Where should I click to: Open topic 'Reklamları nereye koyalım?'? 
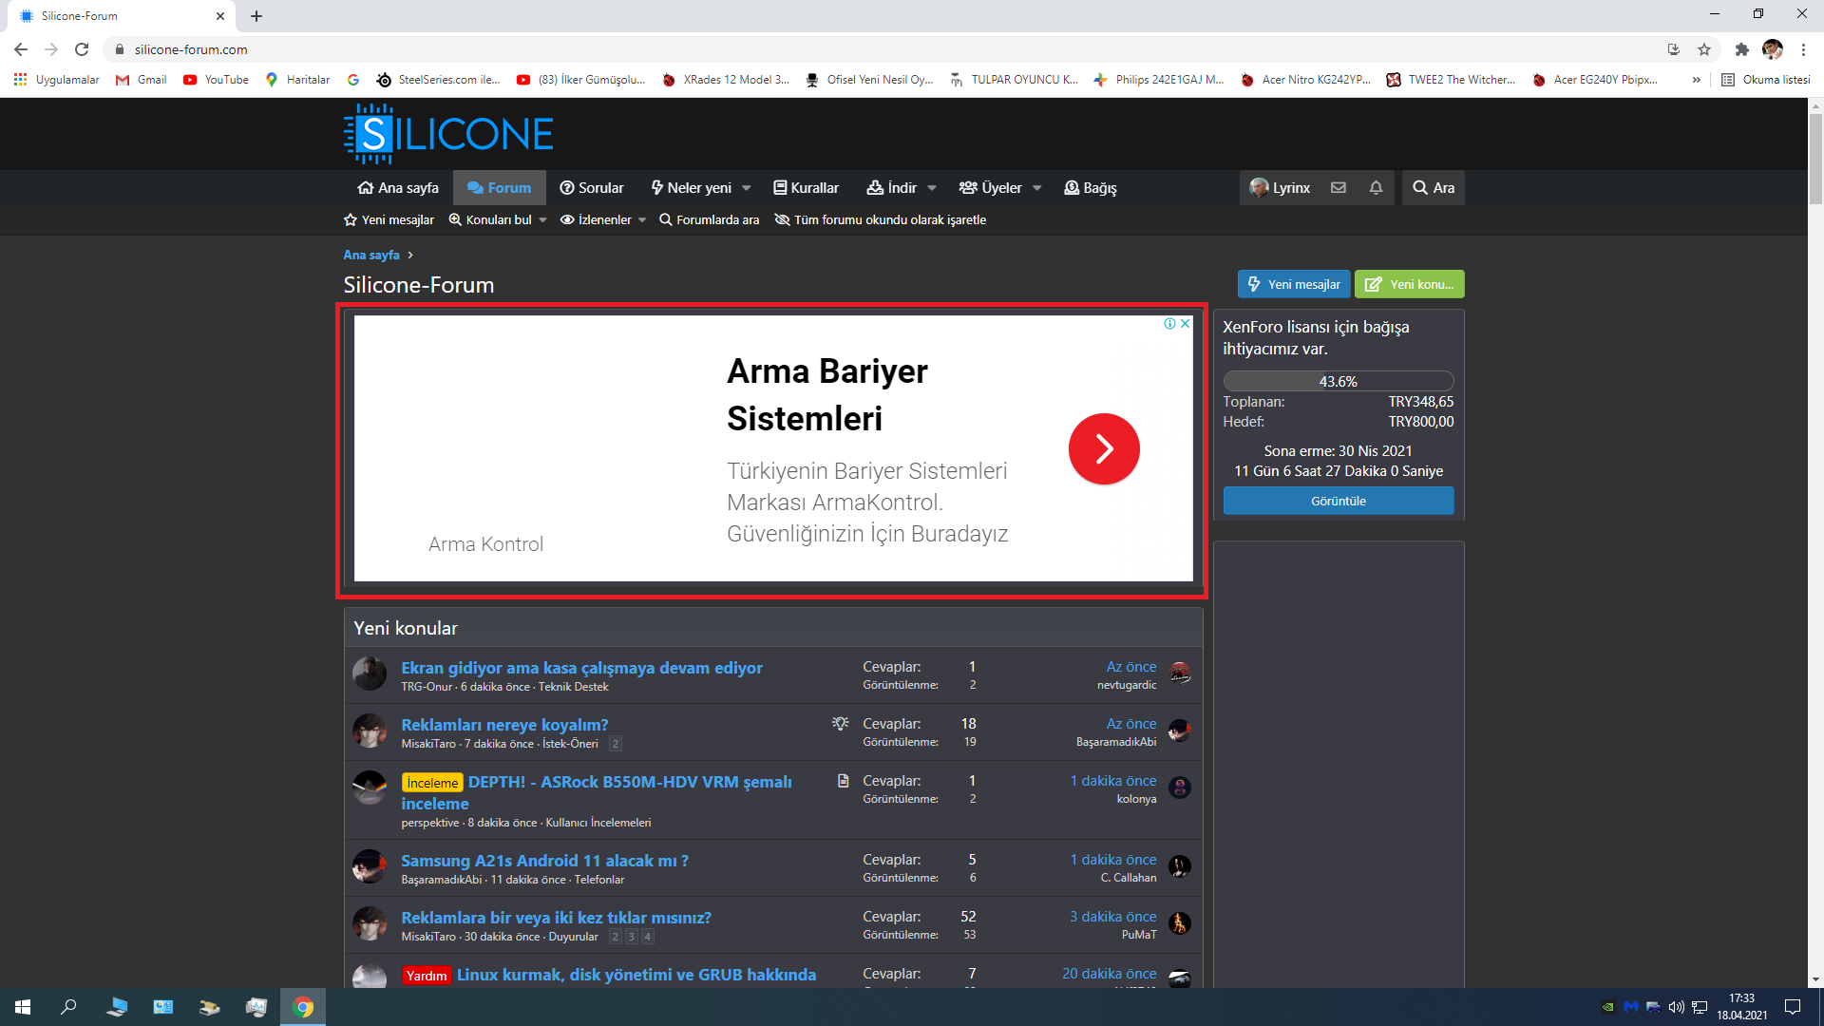coord(504,725)
